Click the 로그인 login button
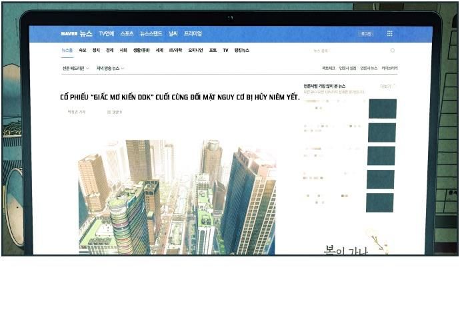The width and height of the screenshot is (460, 327). [366, 33]
